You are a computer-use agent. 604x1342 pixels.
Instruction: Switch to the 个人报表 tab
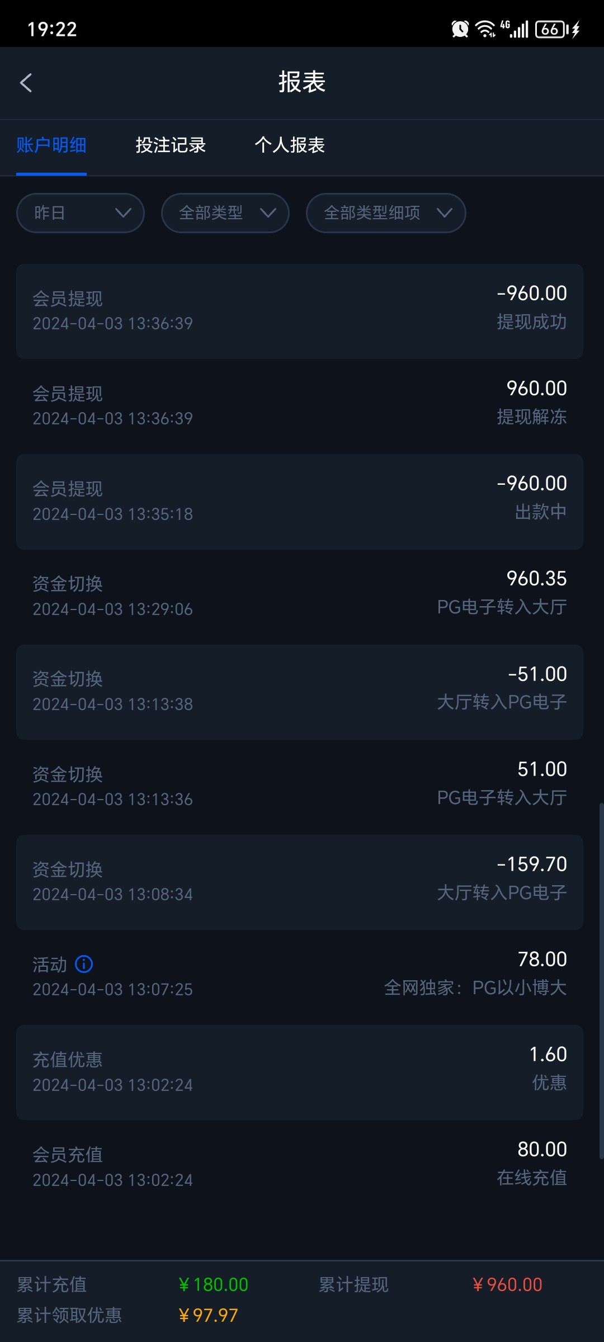(290, 145)
